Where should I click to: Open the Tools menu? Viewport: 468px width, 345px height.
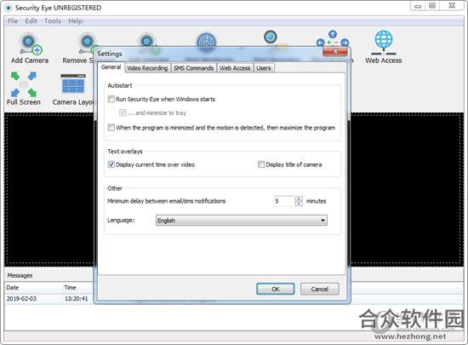click(x=53, y=21)
